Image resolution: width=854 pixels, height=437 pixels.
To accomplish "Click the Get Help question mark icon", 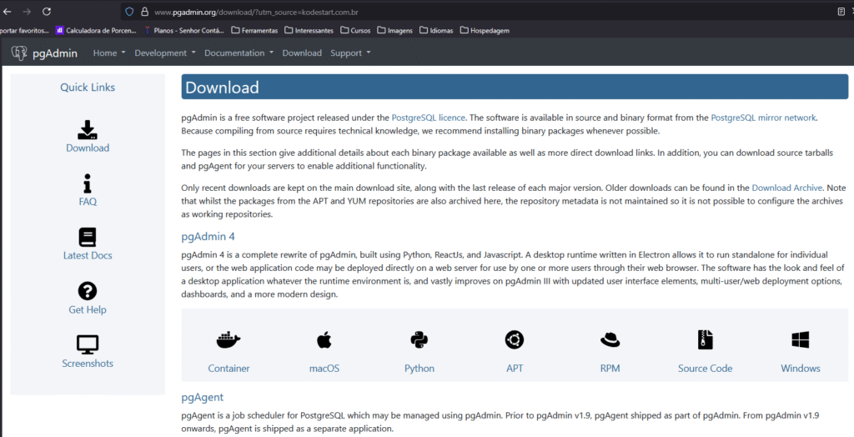I will 88,291.
